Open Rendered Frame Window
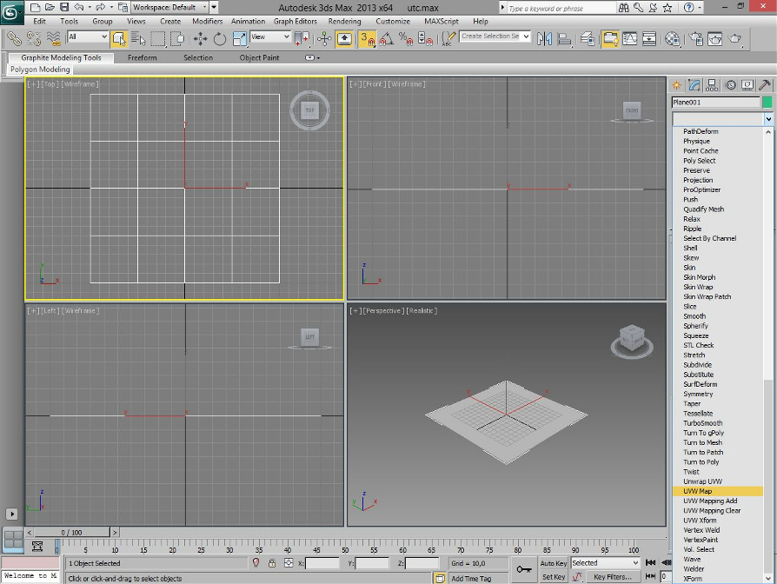The height and width of the screenshot is (584, 777). (x=715, y=38)
